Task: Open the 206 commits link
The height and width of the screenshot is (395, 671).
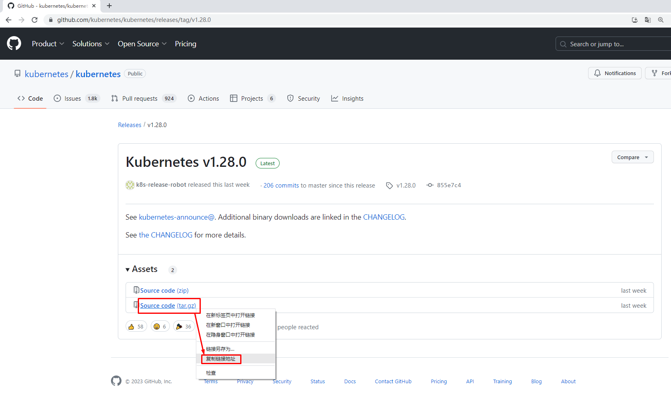Action: [281, 186]
